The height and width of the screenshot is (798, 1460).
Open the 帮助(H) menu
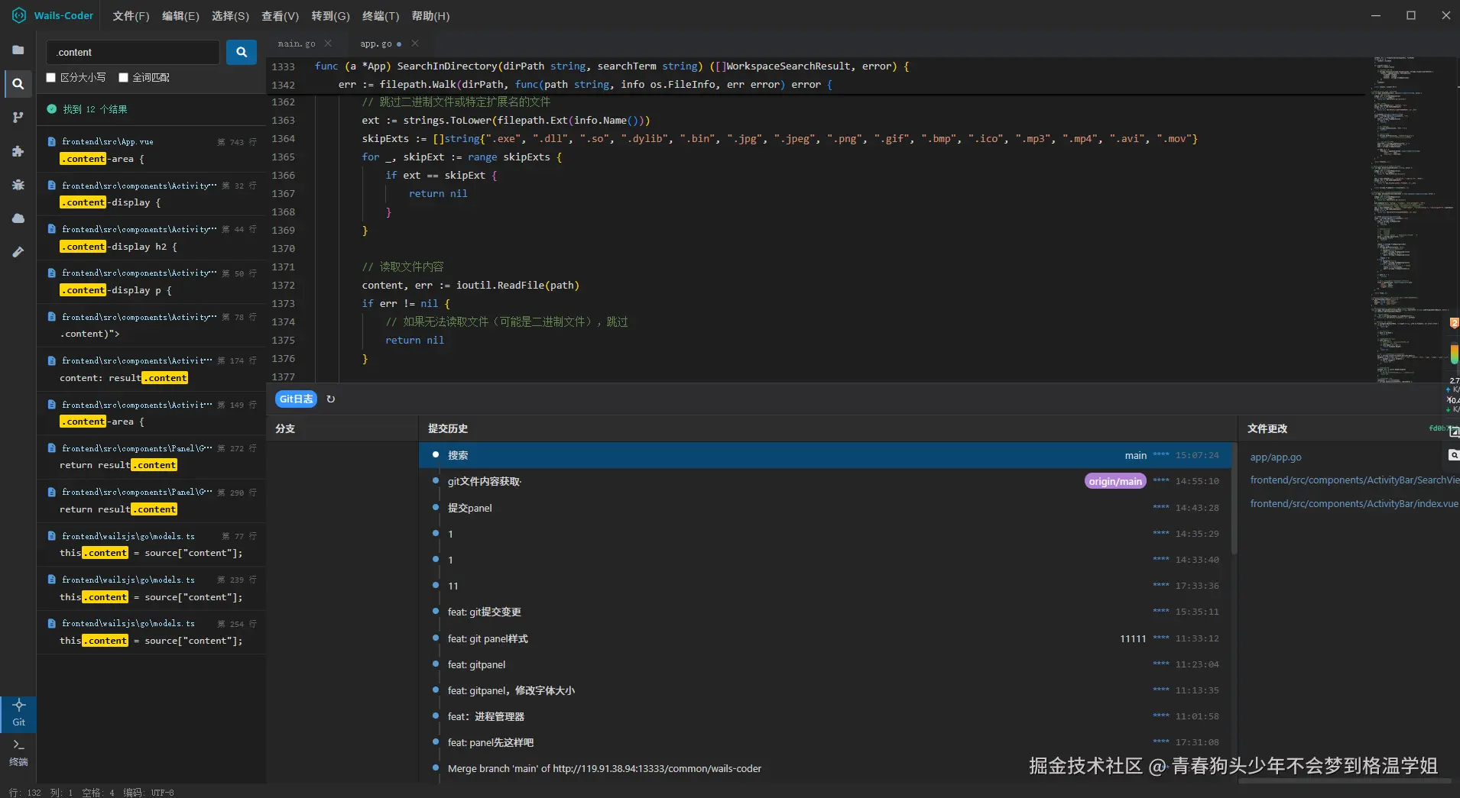(430, 16)
